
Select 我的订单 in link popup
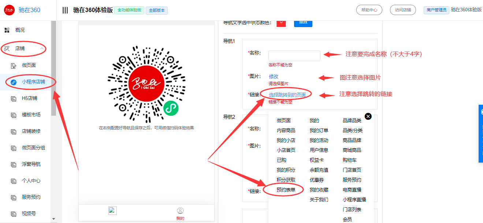[319, 130]
